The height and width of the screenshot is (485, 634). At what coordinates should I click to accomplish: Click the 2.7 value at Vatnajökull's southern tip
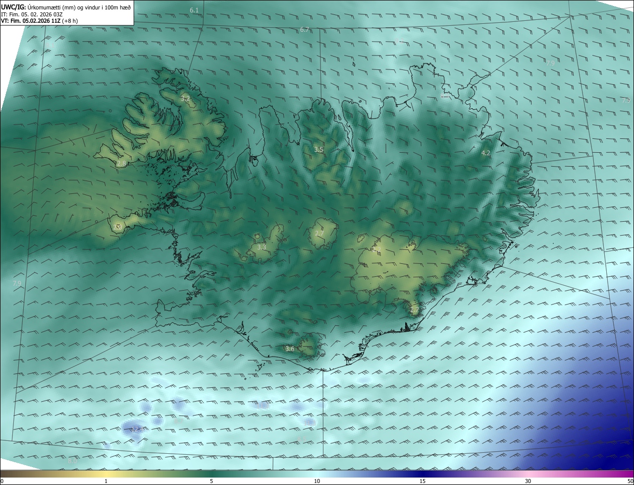(x=415, y=310)
